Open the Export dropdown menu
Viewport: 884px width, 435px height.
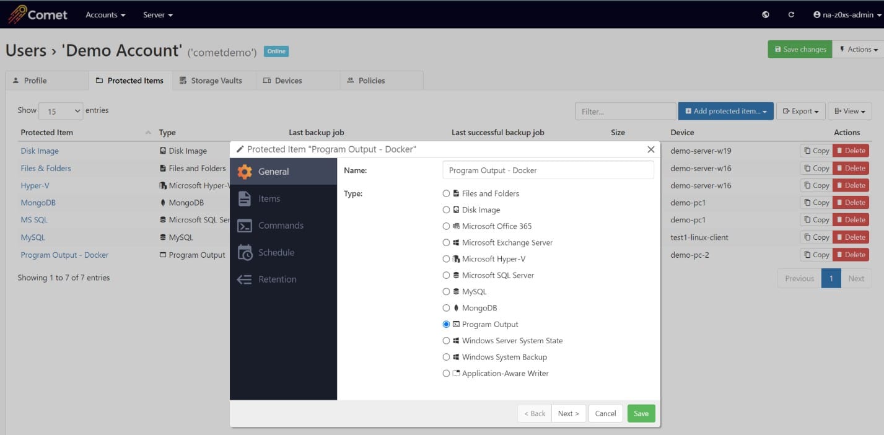800,111
